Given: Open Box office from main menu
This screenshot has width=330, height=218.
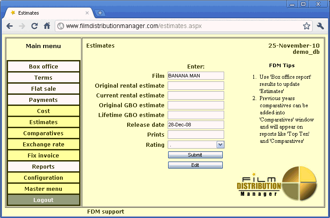Looking at the screenshot, I should click(x=44, y=67).
